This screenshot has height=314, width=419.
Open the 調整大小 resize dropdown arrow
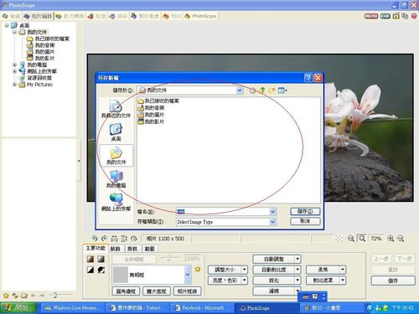coord(245,270)
